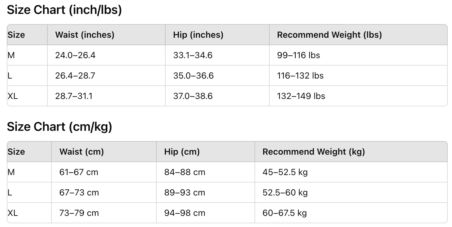Click the XL size cell in the inch/lbs chart

pos(13,96)
